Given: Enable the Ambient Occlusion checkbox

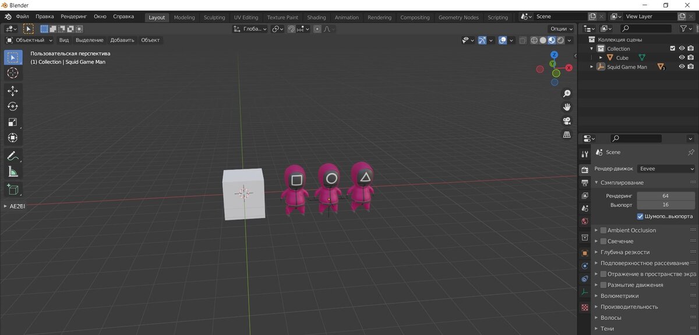Looking at the screenshot, I should (x=603, y=230).
